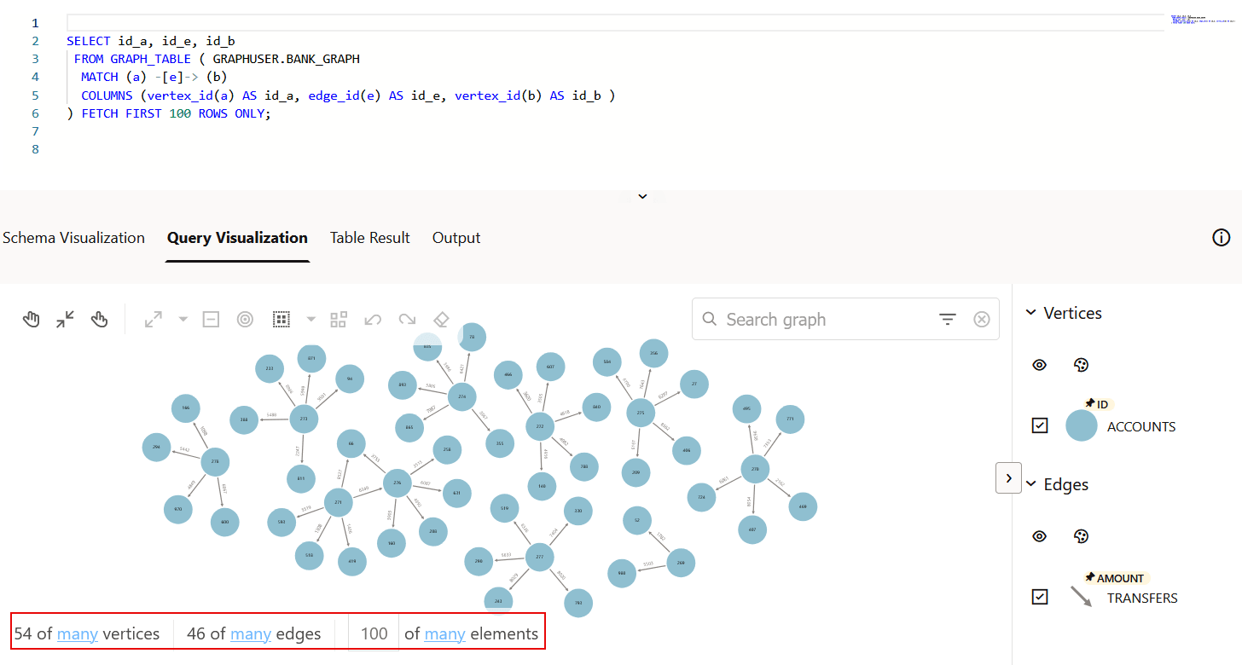Open dropdown arrow beside selection icon
Image resolution: width=1242 pixels, height=665 pixels.
[310, 320]
